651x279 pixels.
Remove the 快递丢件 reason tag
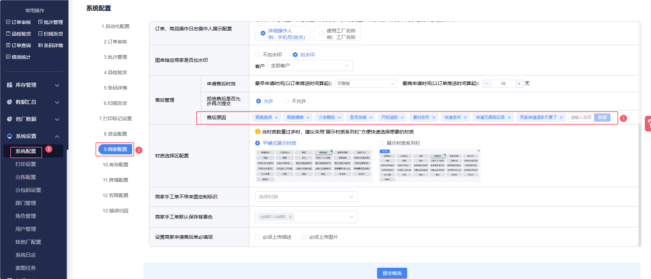pos(465,117)
